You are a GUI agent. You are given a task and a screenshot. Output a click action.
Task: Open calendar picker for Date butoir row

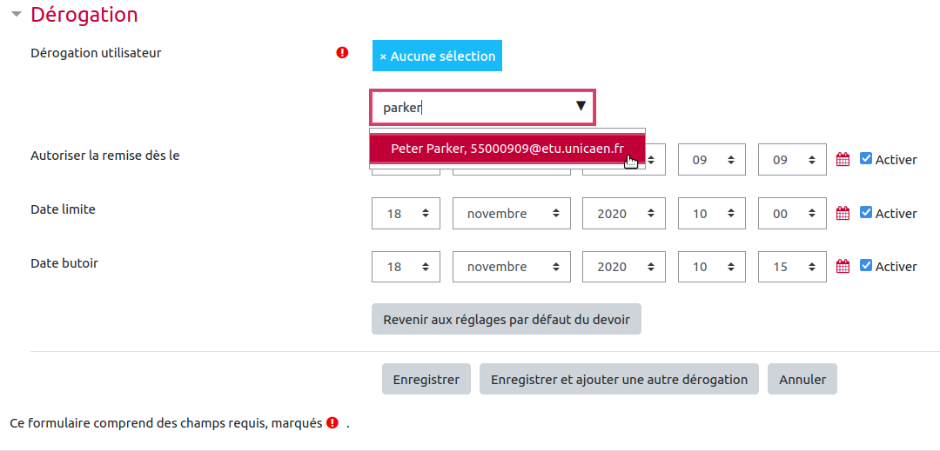tap(843, 267)
